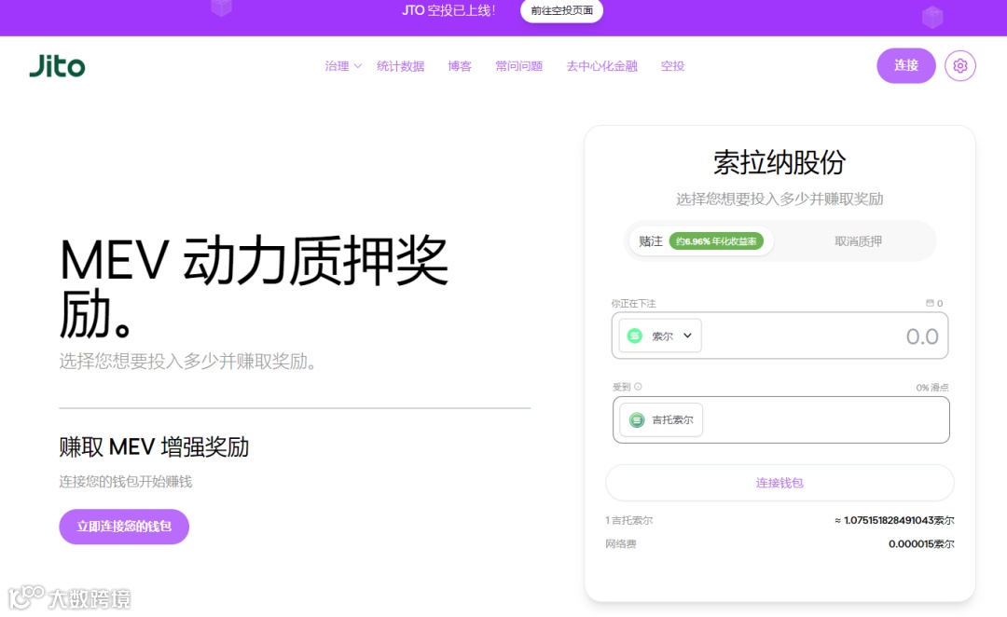Expand the 治理 dropdown menu
Viewport: 1007px width, 617px height.
(x=343, y=65)
